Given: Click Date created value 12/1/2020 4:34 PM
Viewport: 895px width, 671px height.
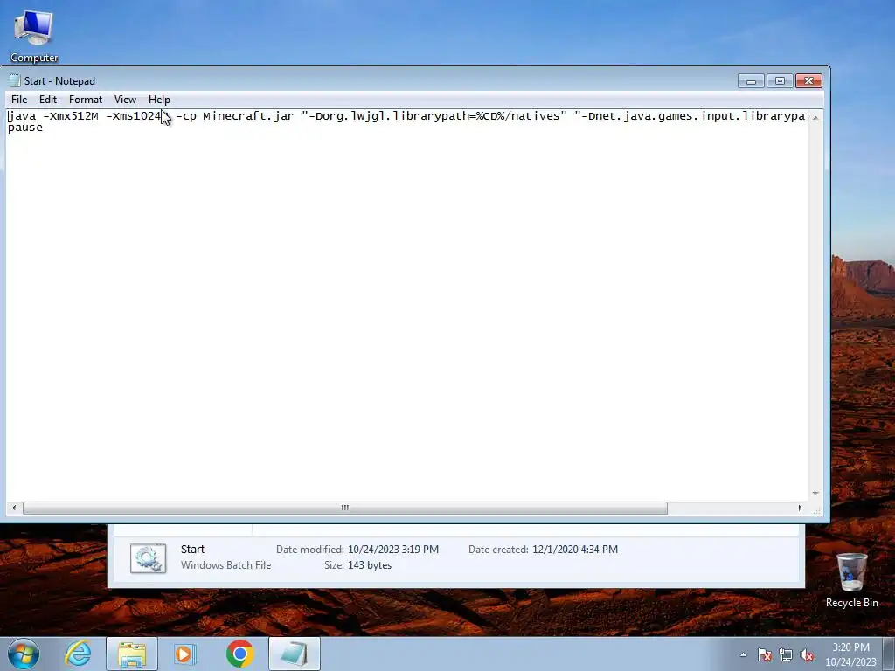Looking at the screenshot, I should pos(575,550).
